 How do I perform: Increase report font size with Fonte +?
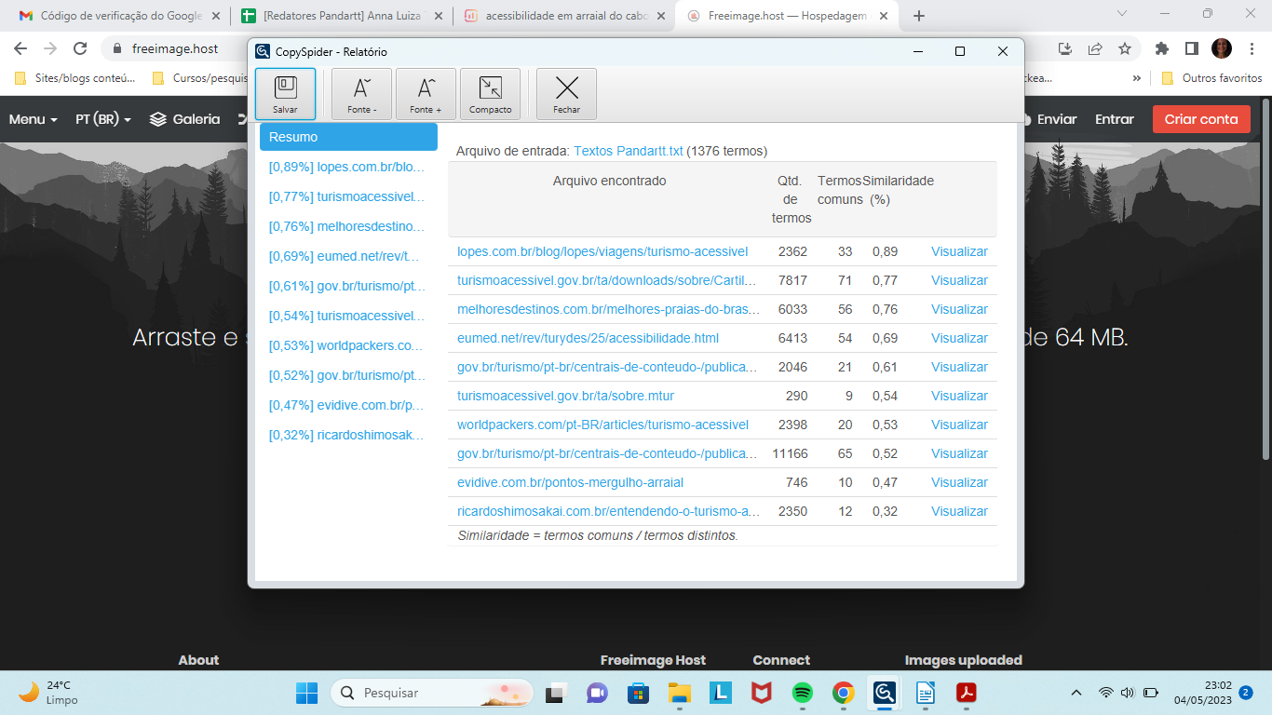[426, 94]
